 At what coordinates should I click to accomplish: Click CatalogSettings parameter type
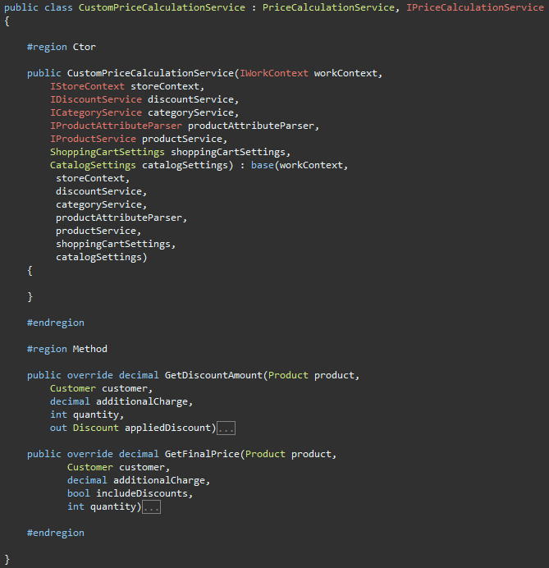[x=93, y=165]
